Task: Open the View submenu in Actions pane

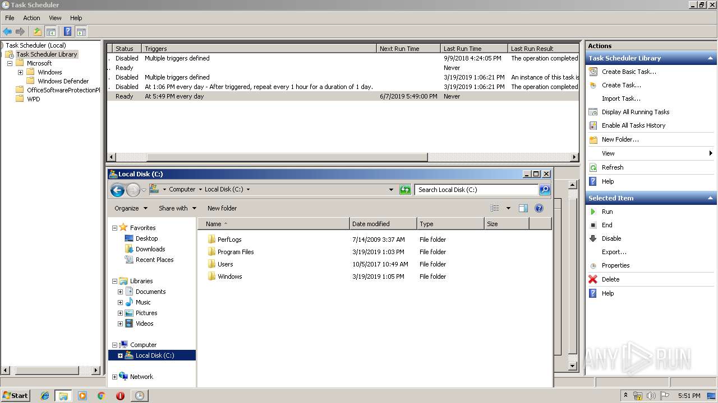Action: click(x=651, y=153)
